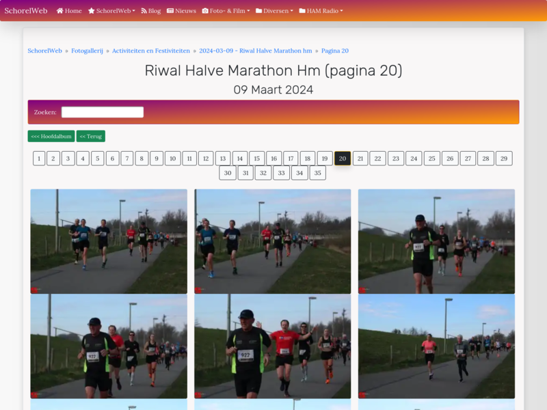This screenshot has height=410, width=547.
Task: Click the camera icon beside Foto- & Film
Action: click(205, 11)
